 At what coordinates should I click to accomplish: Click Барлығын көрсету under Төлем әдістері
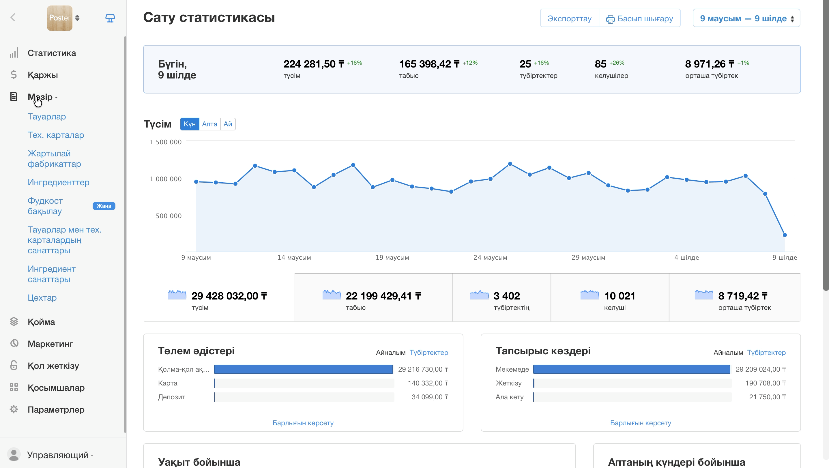click(303, 423)
